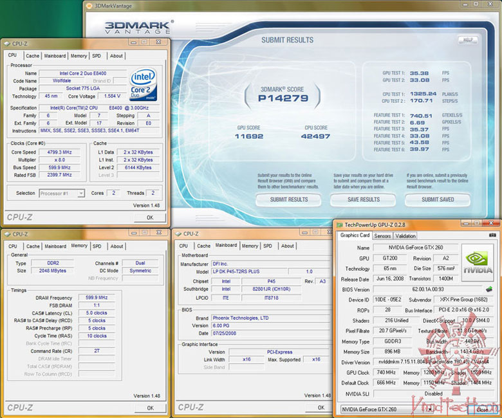Click the GPU score value 11692
This screenshot has height=418, width=502.
249,136
